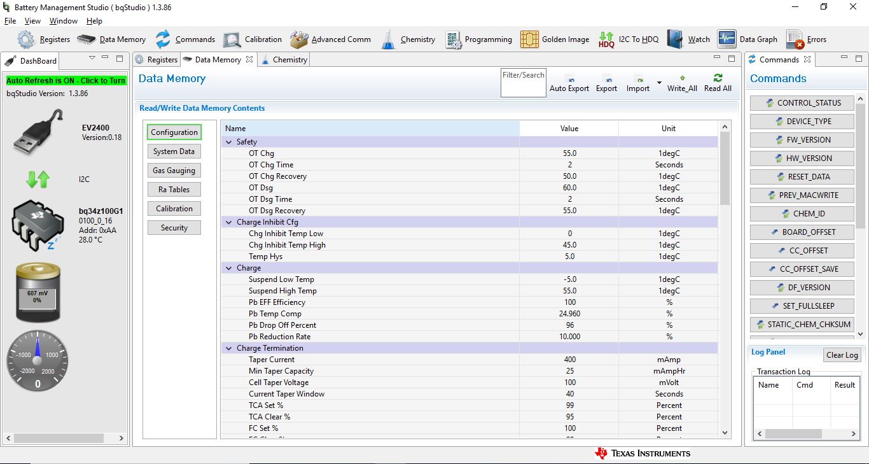
Task: Open the Programming toolbar icon
Action: click(x=454, y=40)
